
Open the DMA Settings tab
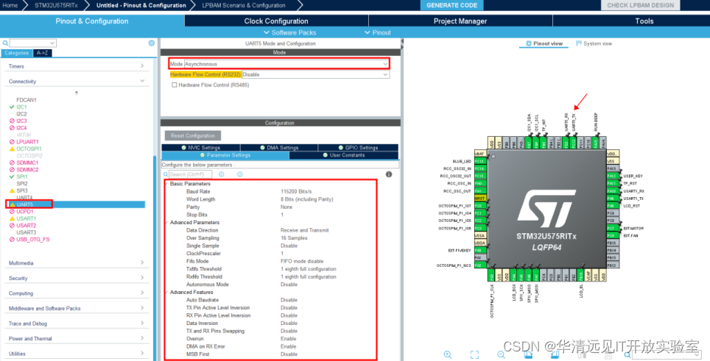[279, 148]
